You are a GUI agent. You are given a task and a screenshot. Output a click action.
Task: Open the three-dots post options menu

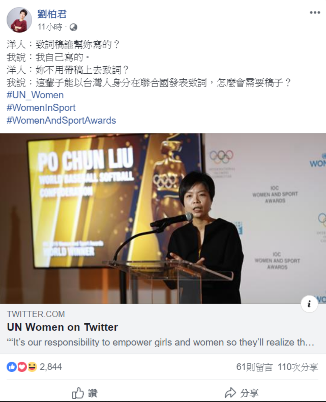pyautogui.click(x=315, y=12)
